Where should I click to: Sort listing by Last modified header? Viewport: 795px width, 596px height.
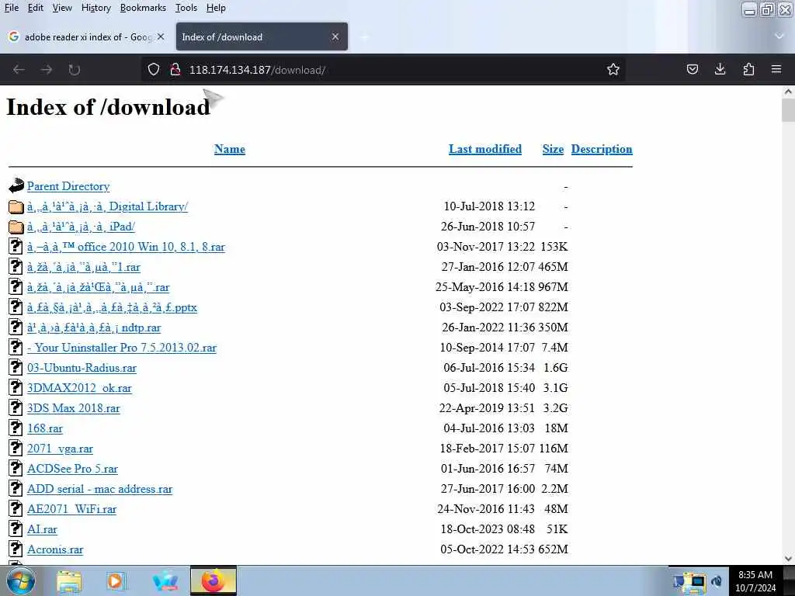485,149
